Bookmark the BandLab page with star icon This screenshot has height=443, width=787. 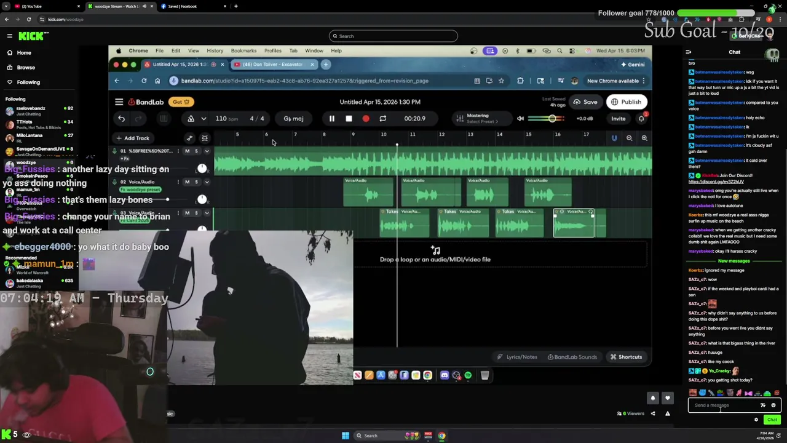pyautogui.click(x=501, y=81)
